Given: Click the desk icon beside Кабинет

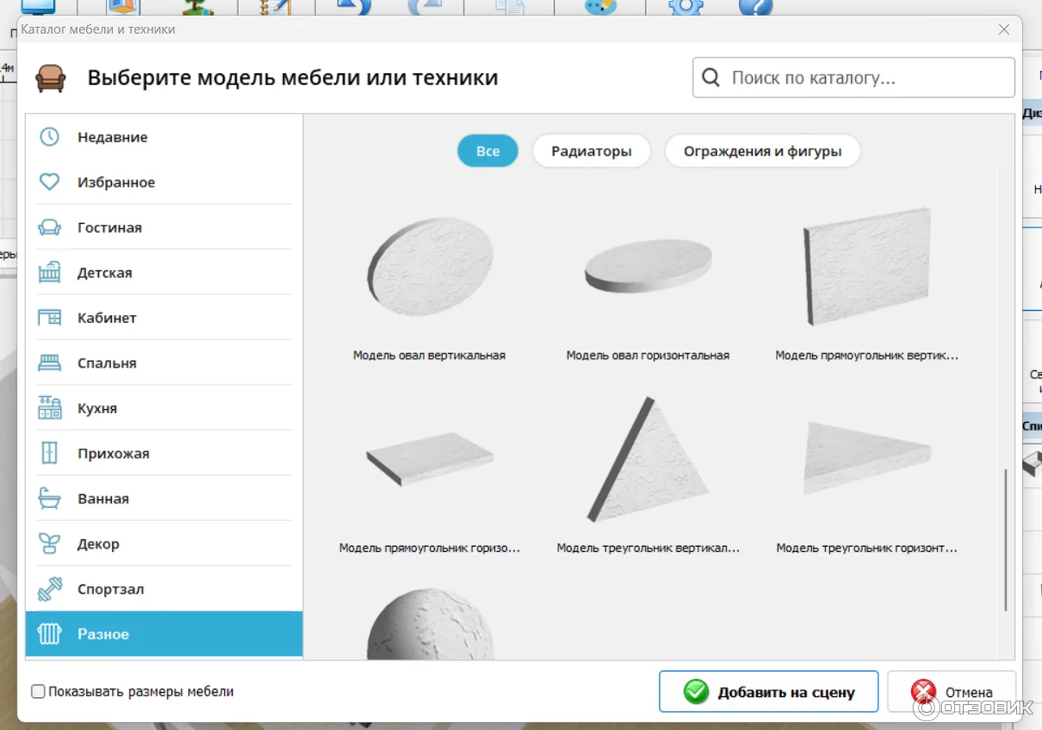Looking at the screenshot, I should [49, 318].
